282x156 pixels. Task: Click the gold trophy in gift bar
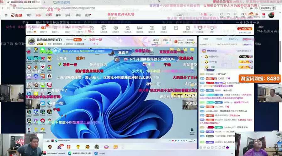pos(78,147)
